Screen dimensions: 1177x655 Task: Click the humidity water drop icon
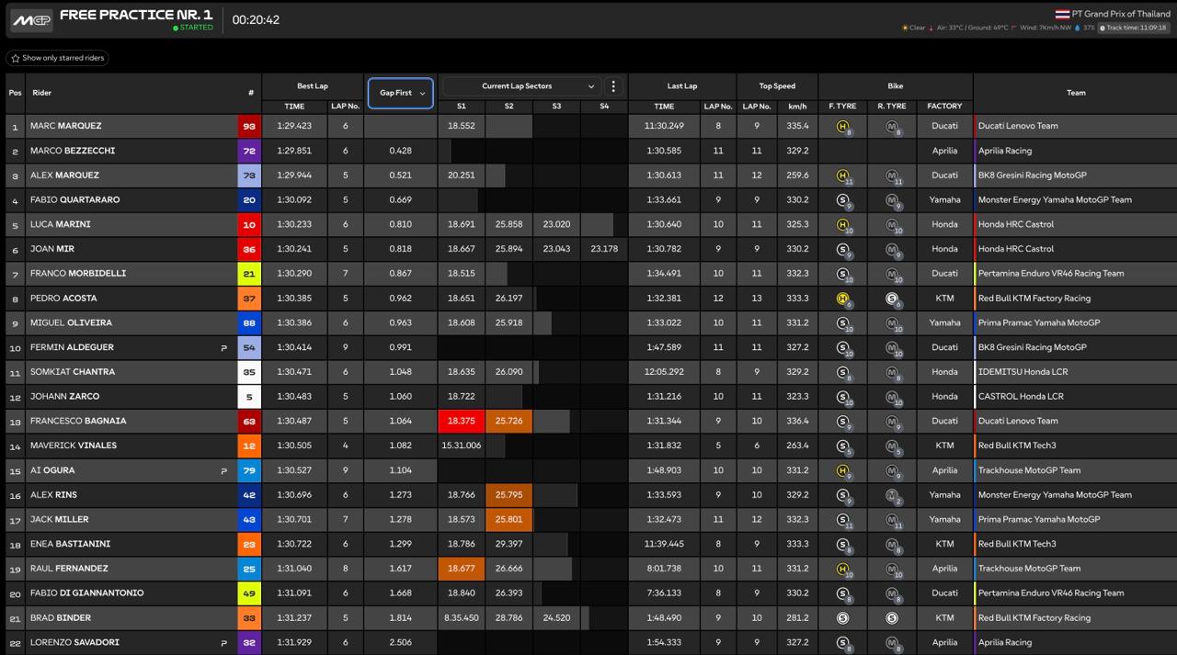tap(1078, 28)
